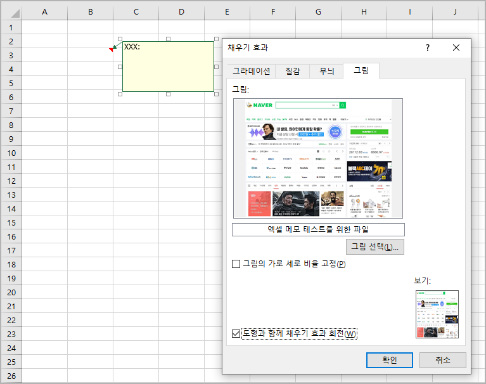Viewport: 486px width, 384px height.
Task: Click the comment's top-middle resize handle
Action: click(168, 39)
